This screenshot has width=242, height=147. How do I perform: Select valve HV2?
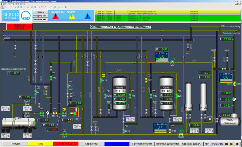[51, 78]
